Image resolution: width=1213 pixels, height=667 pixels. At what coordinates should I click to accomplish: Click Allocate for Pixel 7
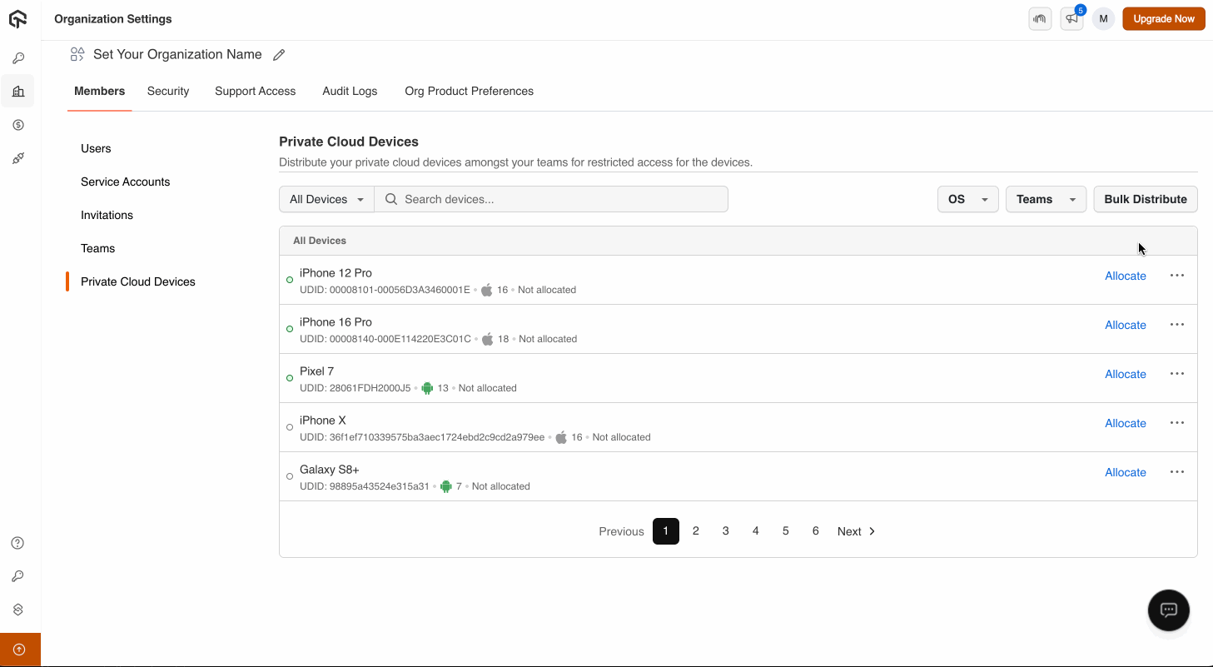(x=1125, y=374)
